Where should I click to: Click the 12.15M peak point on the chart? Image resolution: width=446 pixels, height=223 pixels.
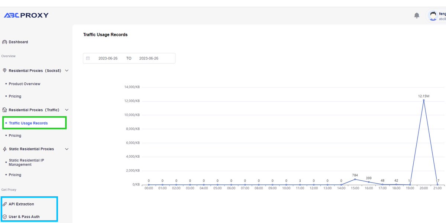tap(424, 100)
